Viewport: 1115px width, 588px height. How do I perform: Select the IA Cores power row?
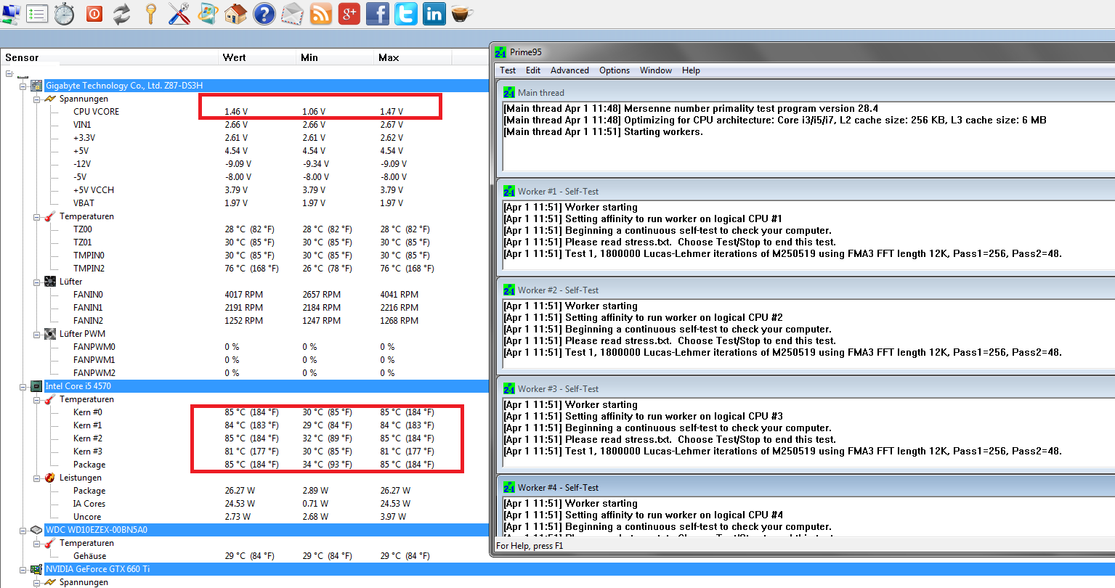[245, 504]
